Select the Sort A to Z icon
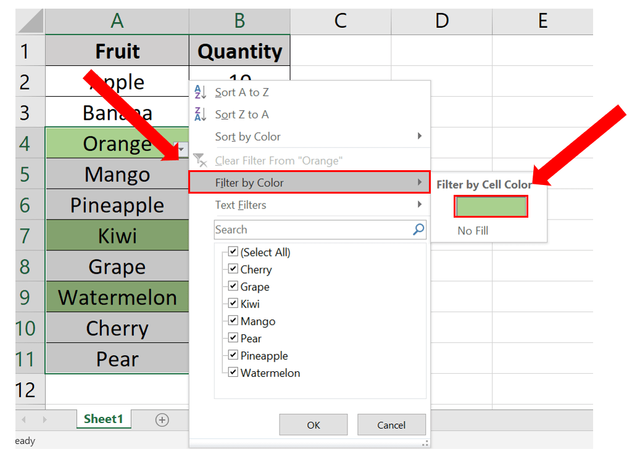 coord(201,92)
